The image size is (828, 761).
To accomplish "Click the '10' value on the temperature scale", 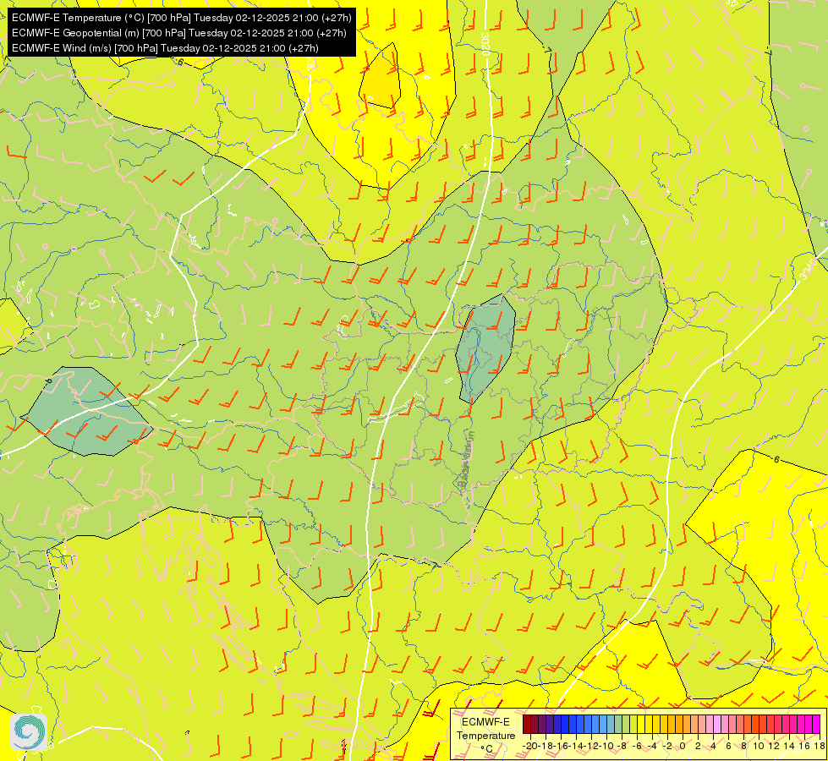I will [759, 746].
